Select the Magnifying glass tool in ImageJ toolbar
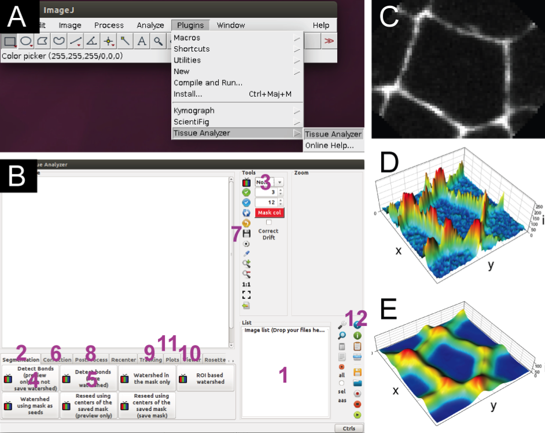The image size is (545, 433). (158, 41)
